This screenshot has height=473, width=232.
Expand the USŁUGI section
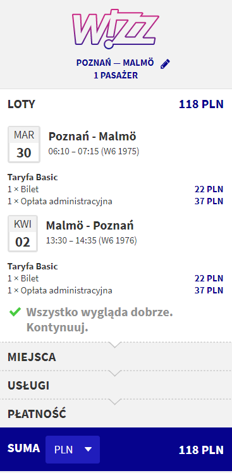point(116,385)
